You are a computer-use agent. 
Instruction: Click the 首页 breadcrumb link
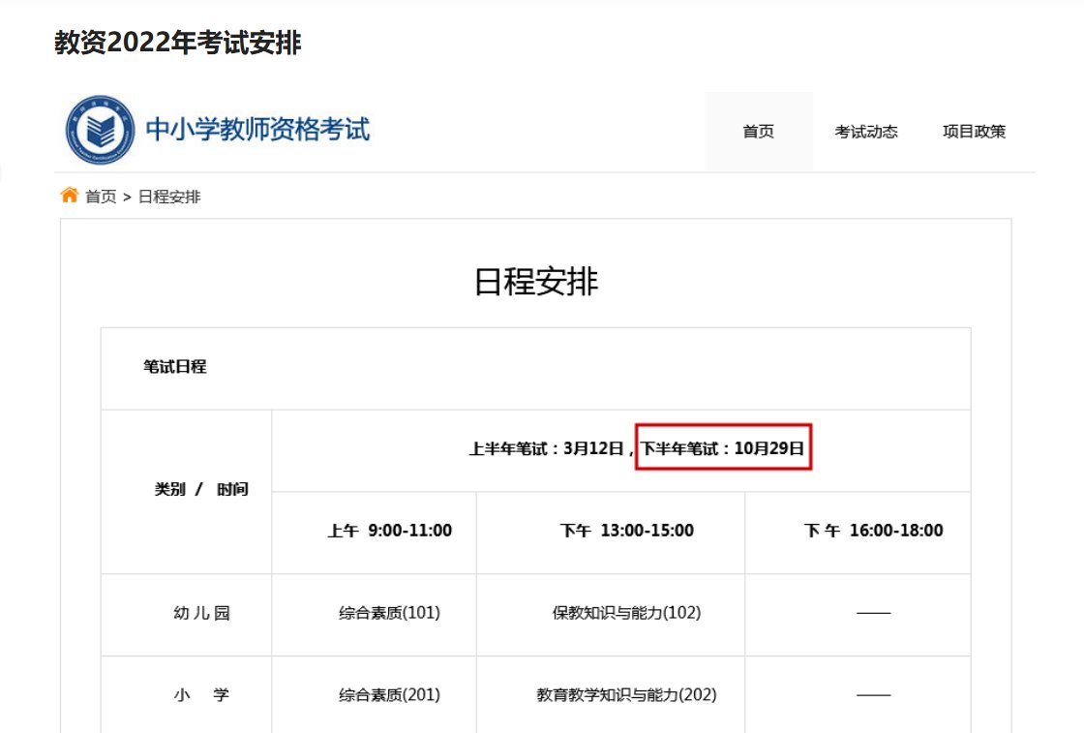coord(99,196)
